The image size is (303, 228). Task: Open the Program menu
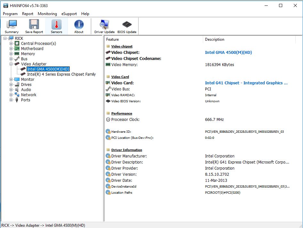click(10, 14)
